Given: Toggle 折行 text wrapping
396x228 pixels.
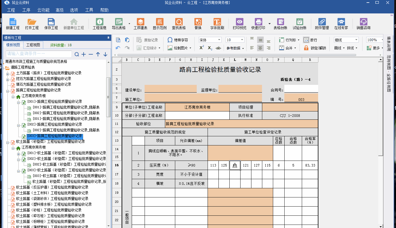Looking at the screenshot, I should [x=310, y=40].
